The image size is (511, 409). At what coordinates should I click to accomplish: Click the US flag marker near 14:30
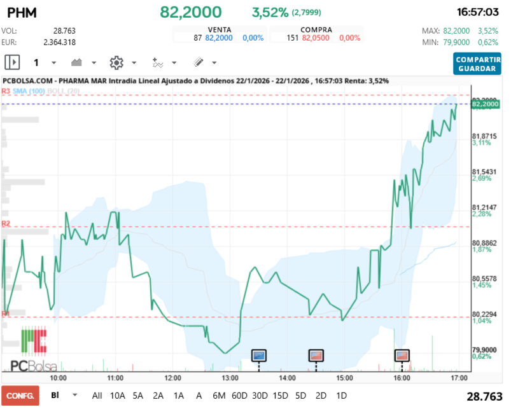(x=315, y=356)
